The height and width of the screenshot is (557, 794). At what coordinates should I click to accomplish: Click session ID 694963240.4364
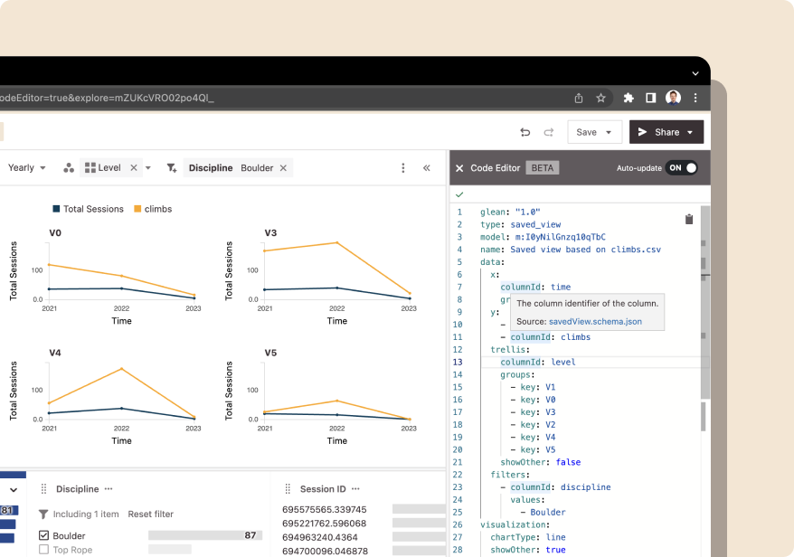tap(320, 537)
